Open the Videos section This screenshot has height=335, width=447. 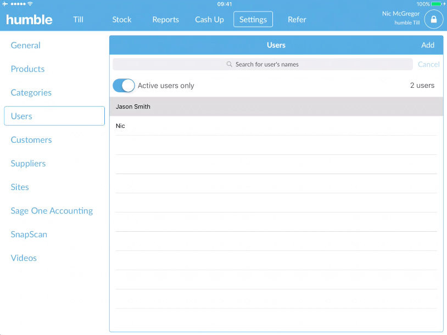point(24,258)
